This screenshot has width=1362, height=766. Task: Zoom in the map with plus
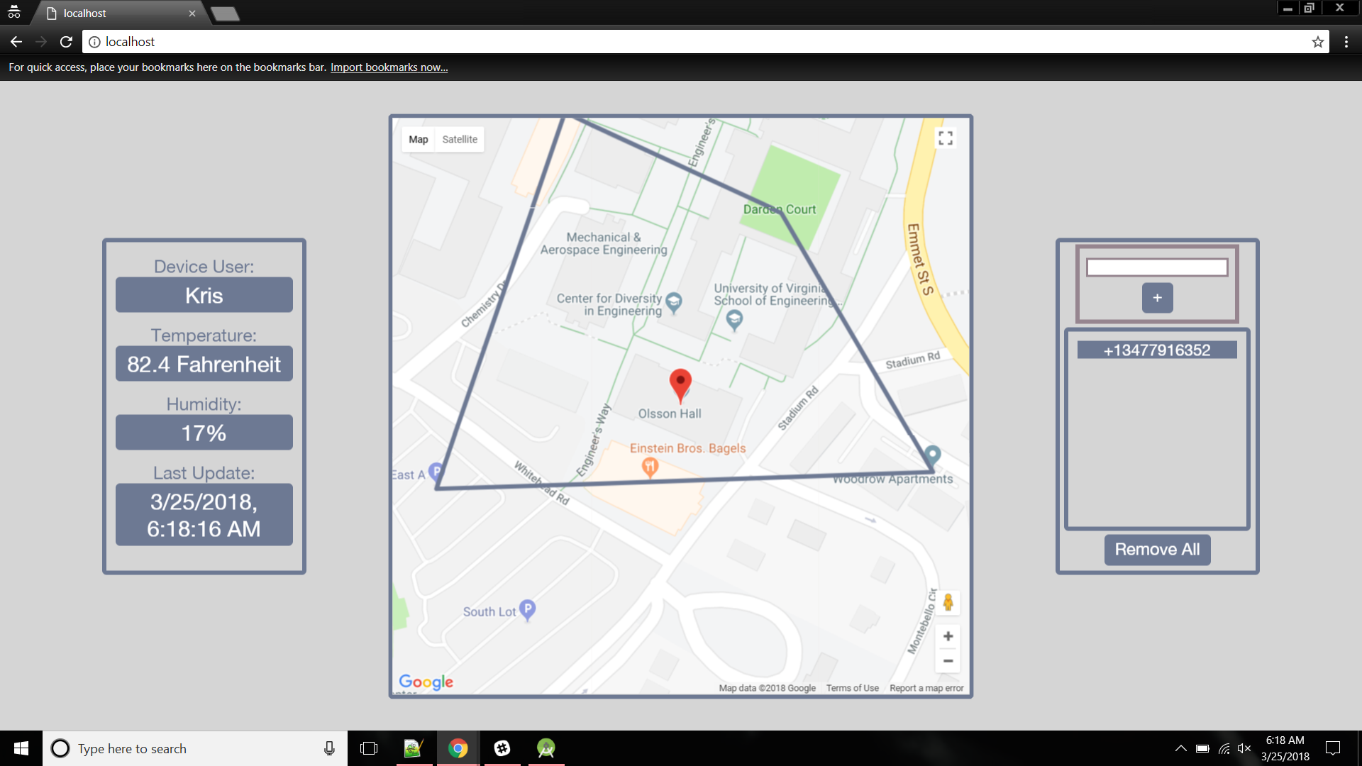(x=948, y=636)
